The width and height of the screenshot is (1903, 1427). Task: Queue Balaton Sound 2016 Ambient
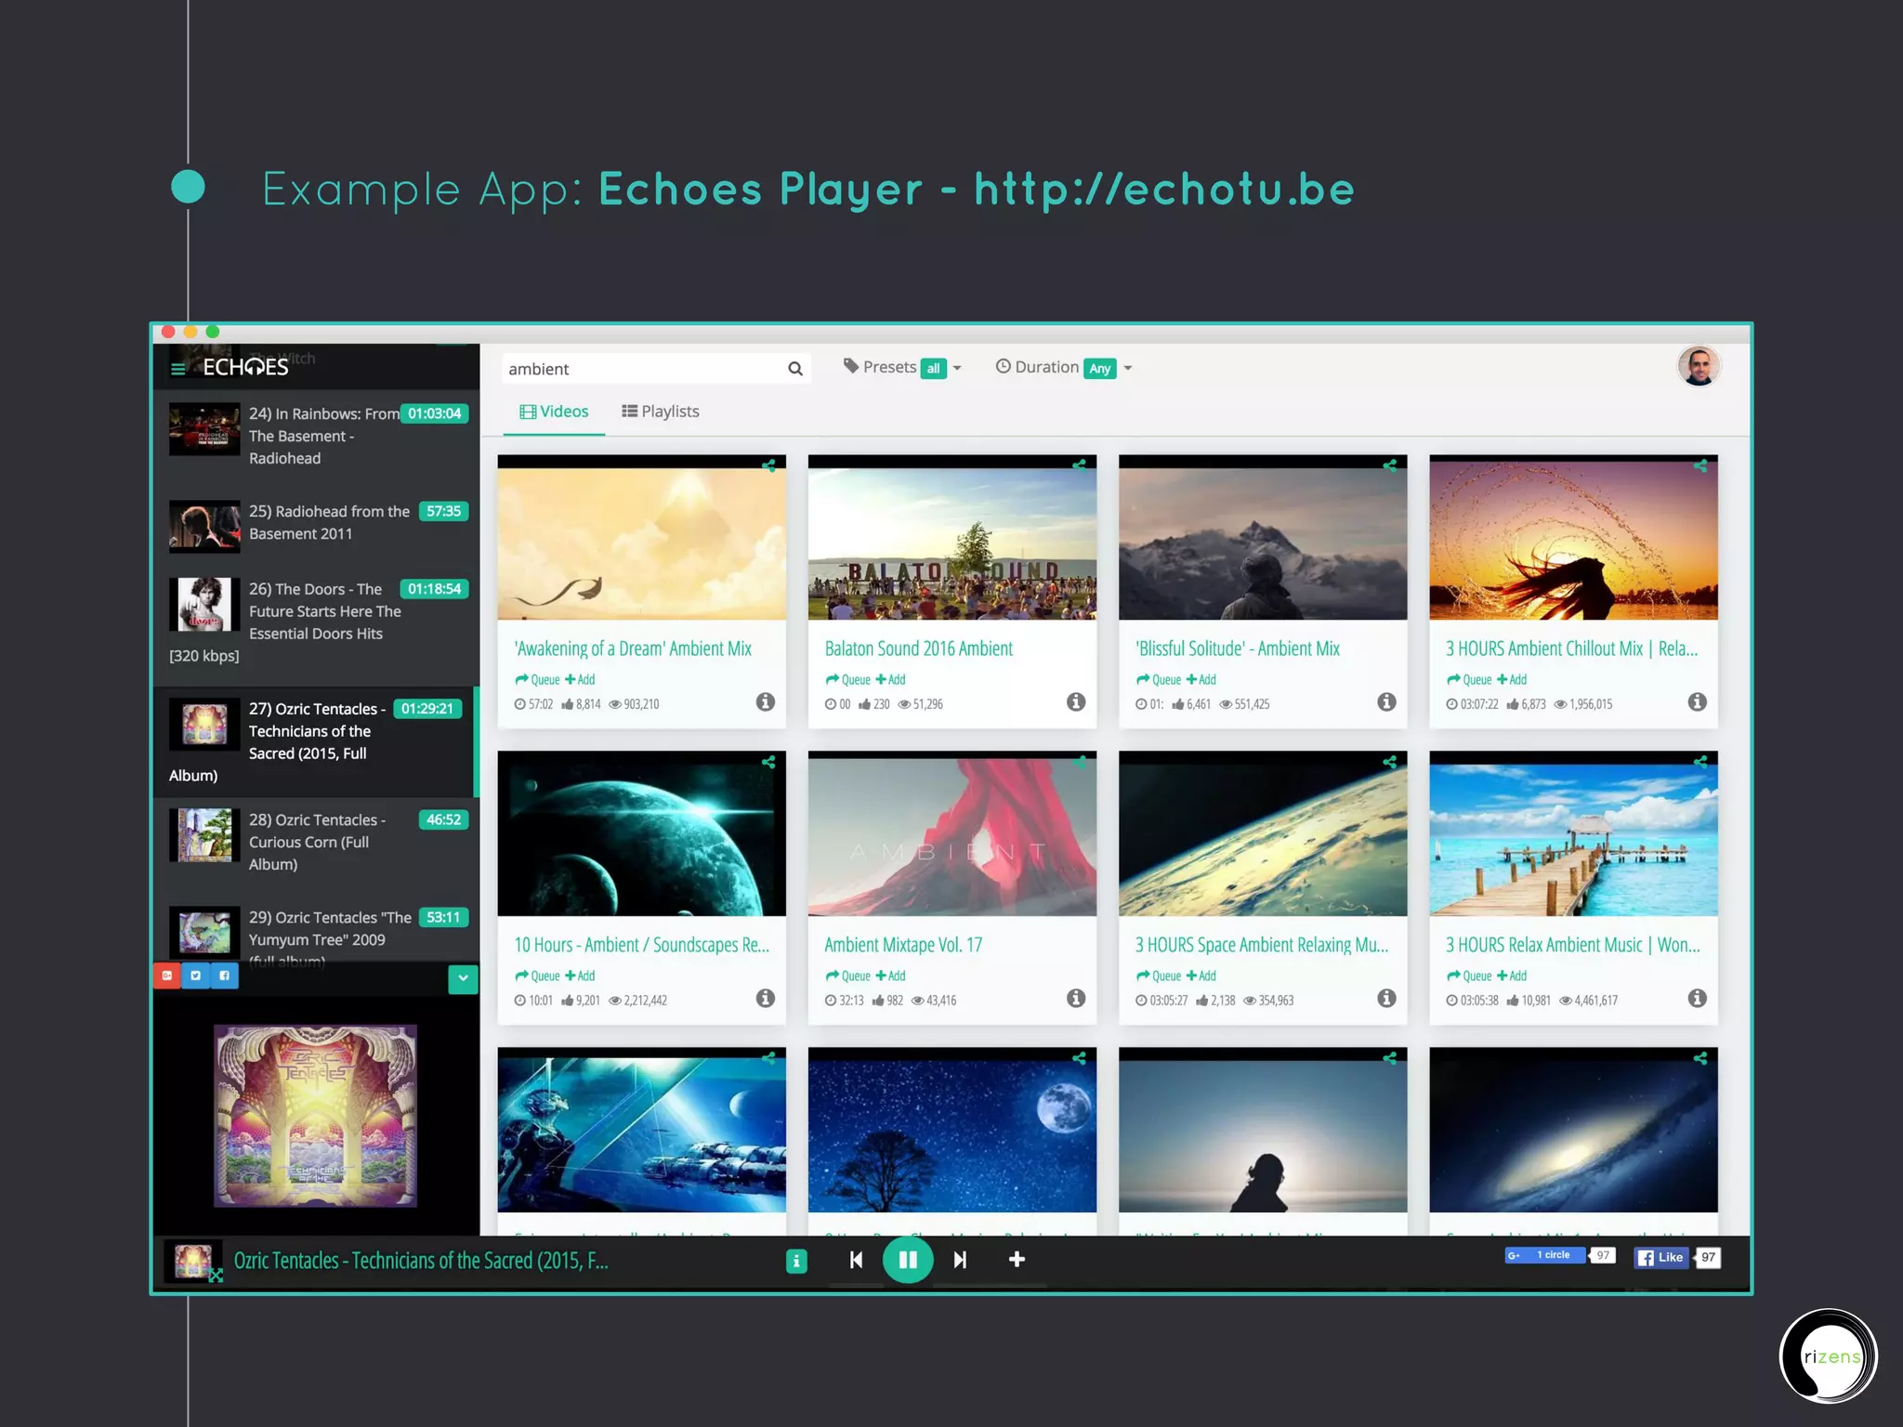(847, 680)
